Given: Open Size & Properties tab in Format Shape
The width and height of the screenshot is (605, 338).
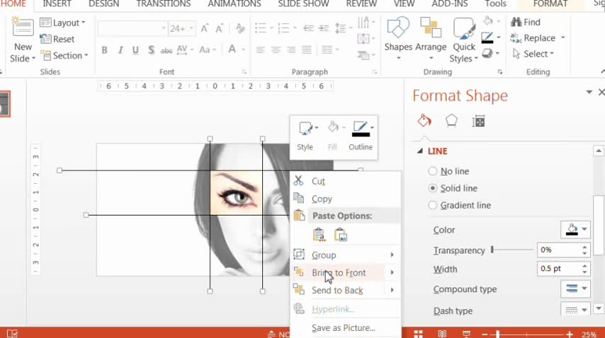Looking at the screenshot, I should tap(478, 121).
